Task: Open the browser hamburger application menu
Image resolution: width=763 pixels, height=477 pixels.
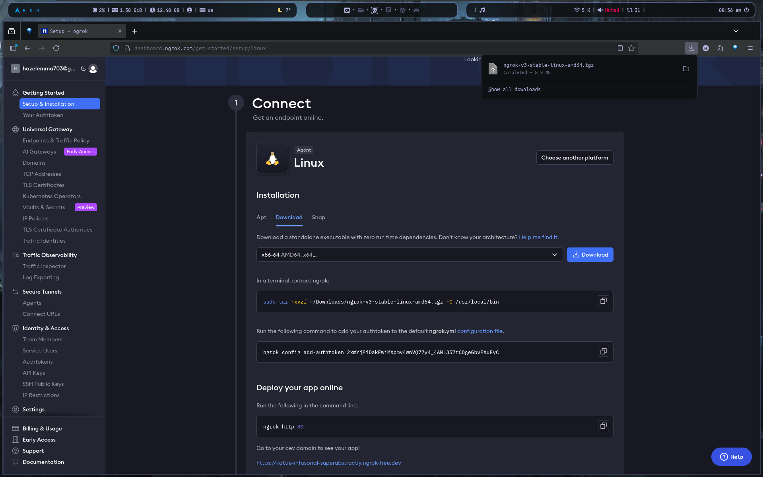Action: click(750, 48)
